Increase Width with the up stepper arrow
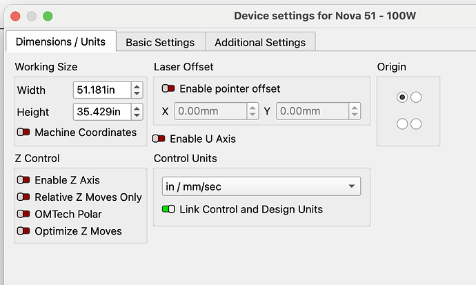The width and height of the screenshot is (476, 285). (137, 86)
